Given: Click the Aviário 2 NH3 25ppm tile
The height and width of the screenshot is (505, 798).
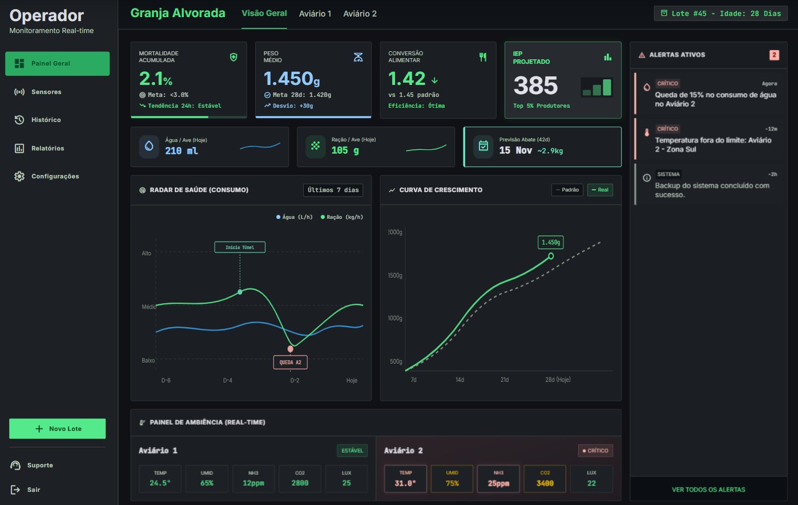Looking at the screenshot, I should 498,479.
